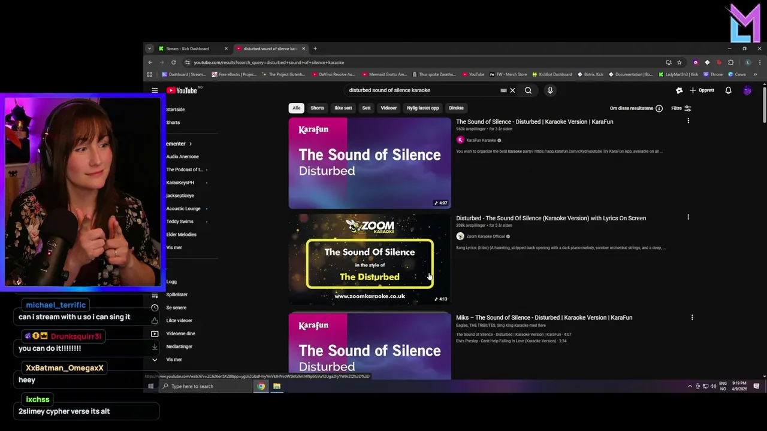Click the Opprett create button
The height and width of the screenshot is (431, 767).
tap(702, 90)
